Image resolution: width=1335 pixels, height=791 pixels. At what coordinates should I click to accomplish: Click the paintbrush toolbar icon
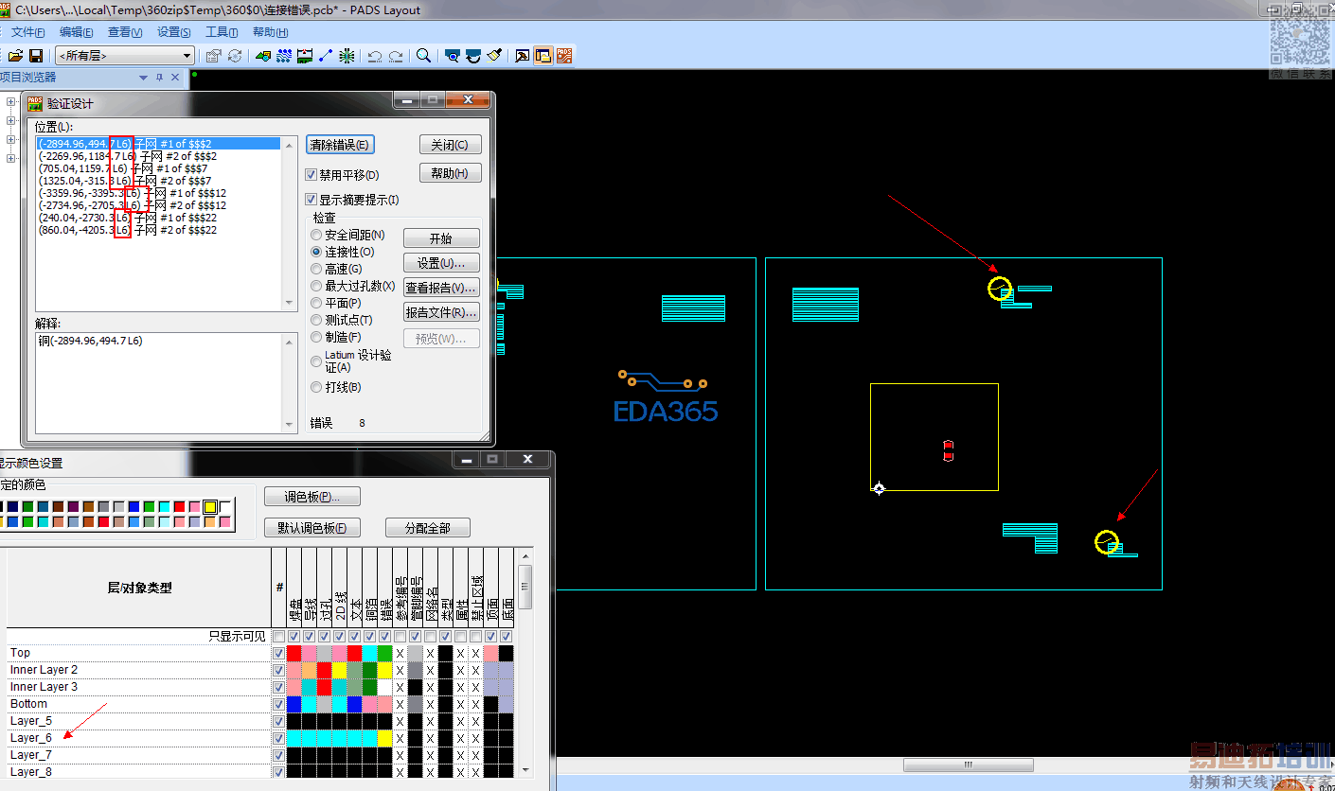pos(494,56)
